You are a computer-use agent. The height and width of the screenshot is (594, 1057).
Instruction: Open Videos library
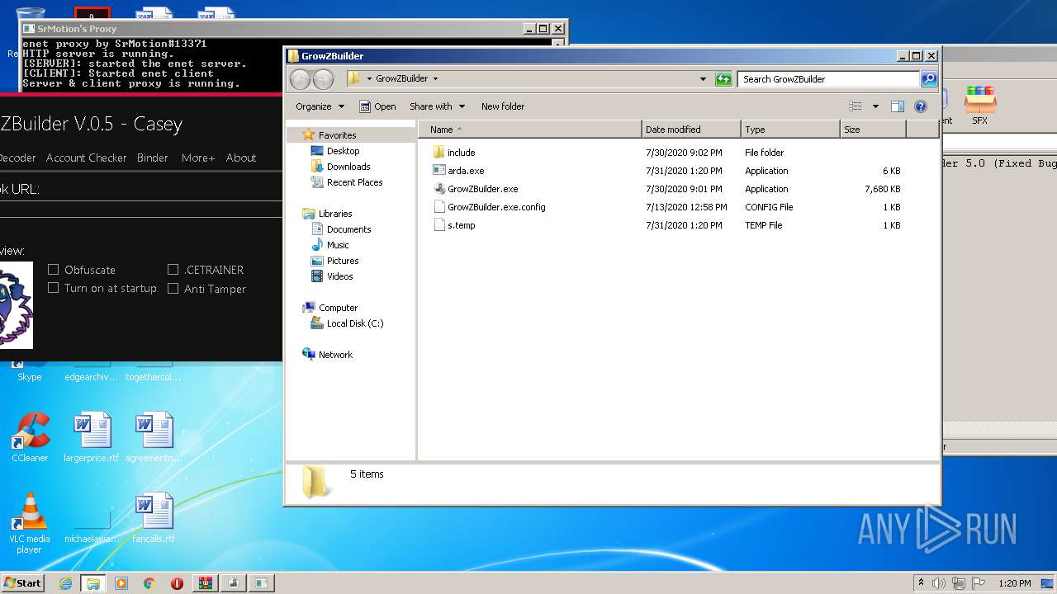332,276
